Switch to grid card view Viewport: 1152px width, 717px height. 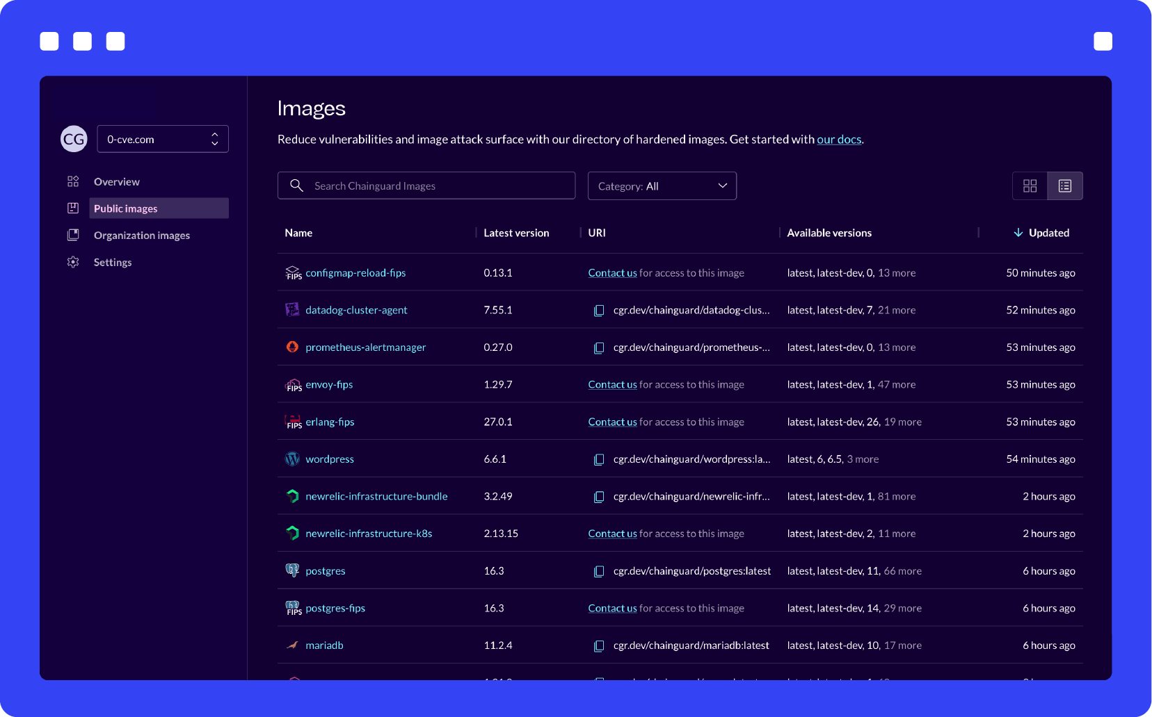click(1030, 186)
